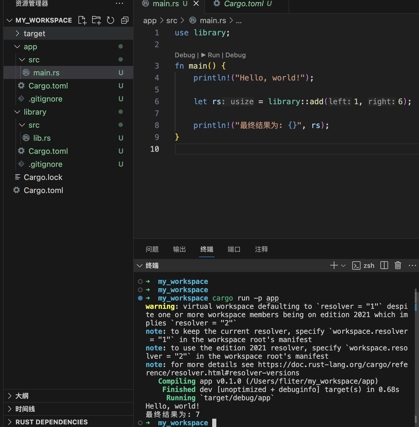Collapse the library folder
The height and width of the screenshot is (427, 419).
[x=35, y=112]
